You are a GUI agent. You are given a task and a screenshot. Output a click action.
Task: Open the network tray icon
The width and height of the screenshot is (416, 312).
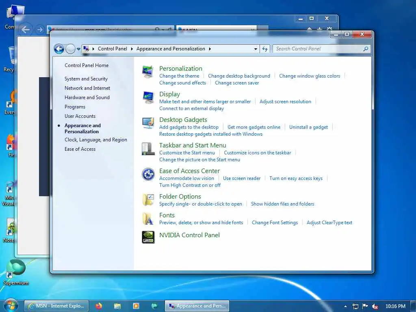pos(355,306)
